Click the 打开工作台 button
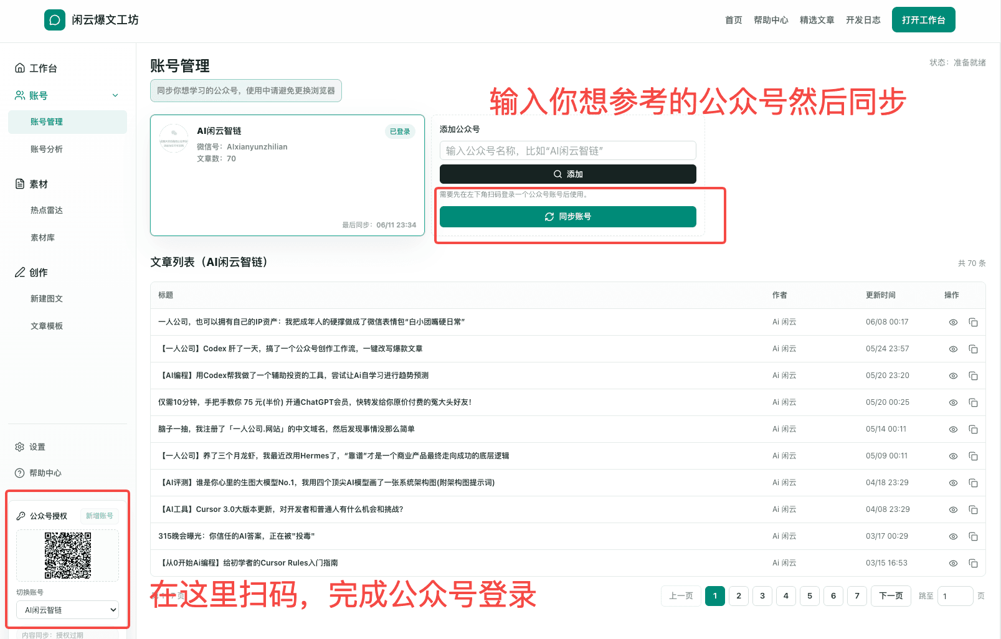This screenshot has height=639, width=1001. click(x=924, y=20)
